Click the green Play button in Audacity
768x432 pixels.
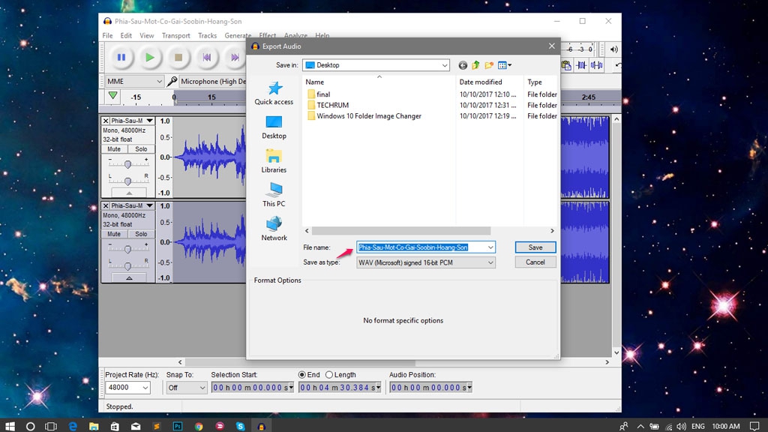click(149, 58)
